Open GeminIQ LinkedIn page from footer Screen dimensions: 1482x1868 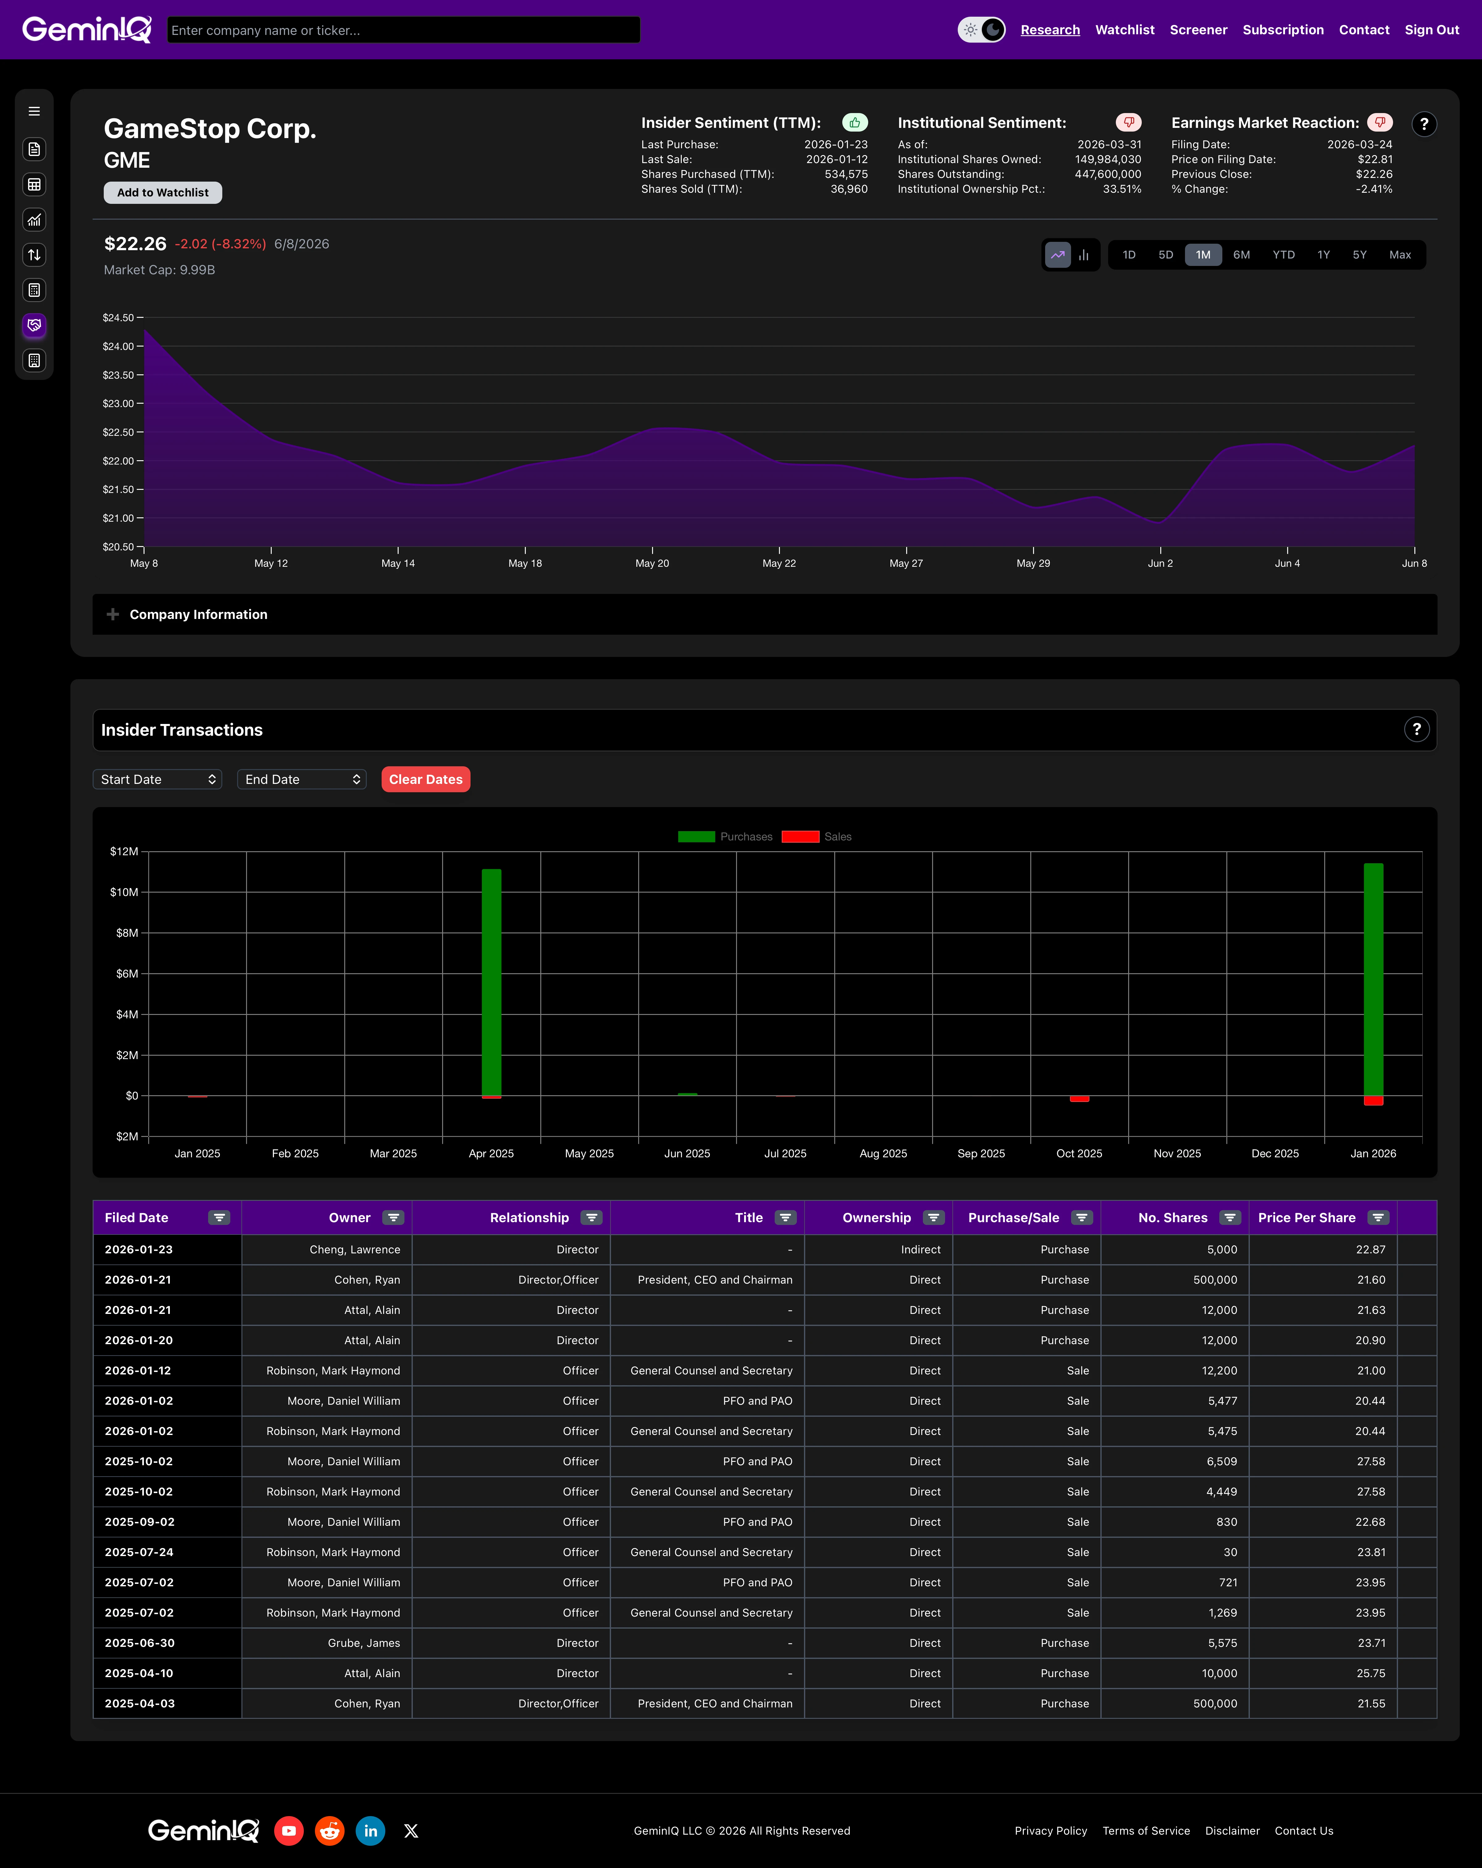371,1831
